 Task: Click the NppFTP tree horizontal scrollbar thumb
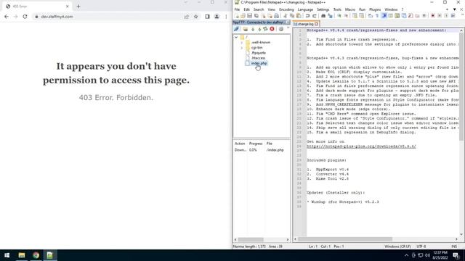pyautogui.click(x=251, y=239)
